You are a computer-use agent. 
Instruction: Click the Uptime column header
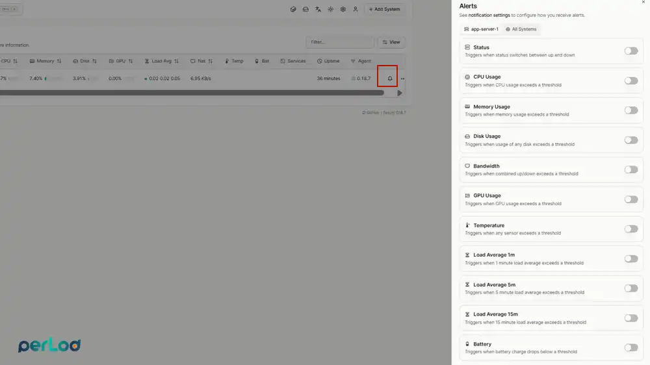(x=328, y=61)
